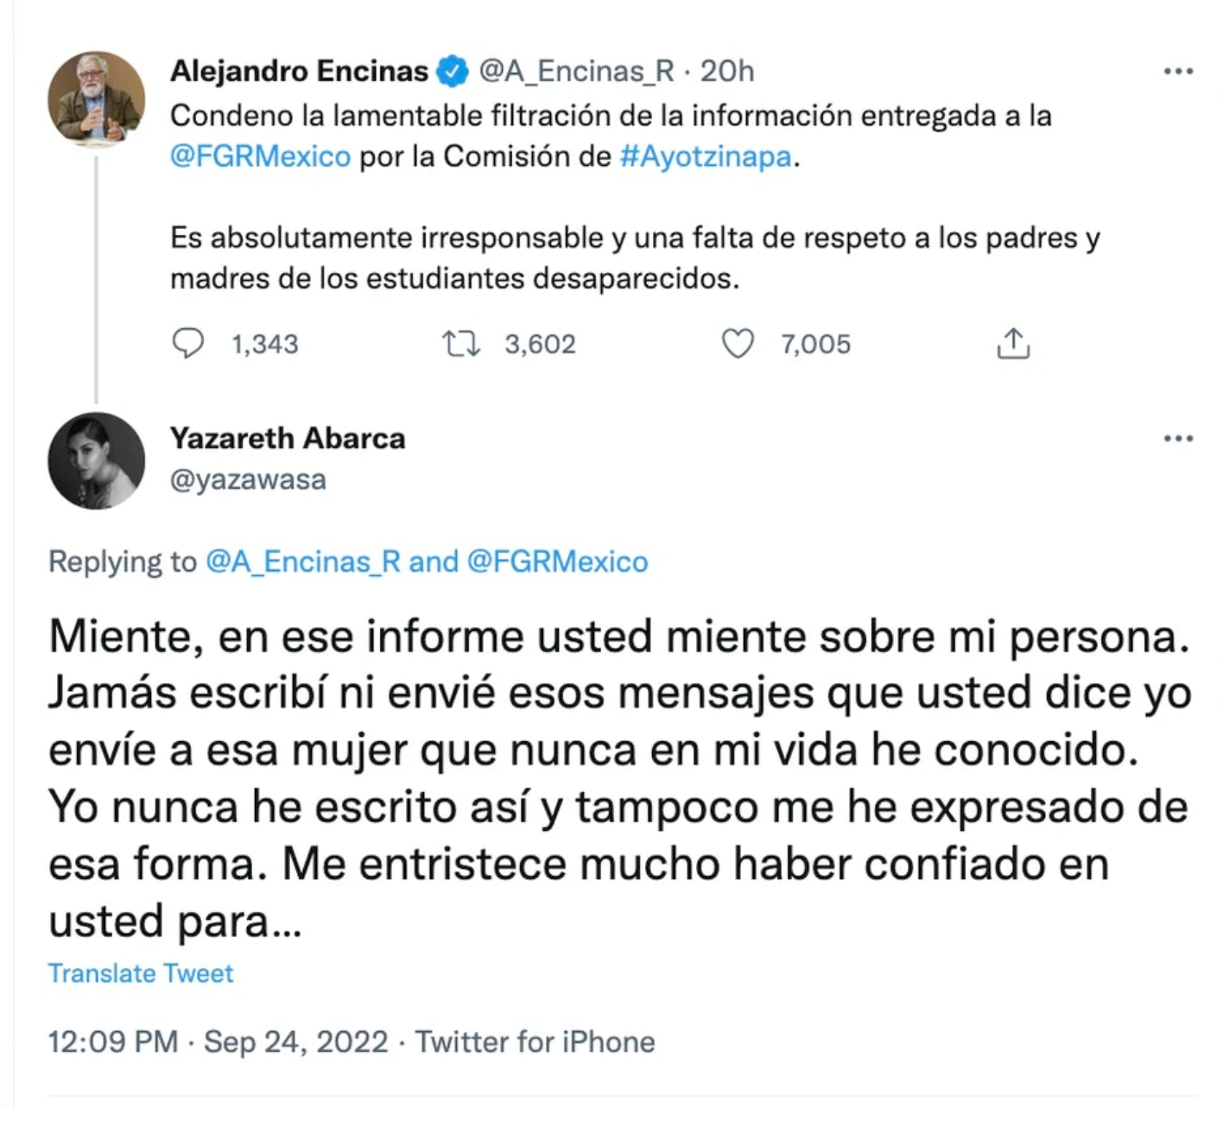
Task: Open the #Ayotzinapa hashtag
Action: pos(705,156)
